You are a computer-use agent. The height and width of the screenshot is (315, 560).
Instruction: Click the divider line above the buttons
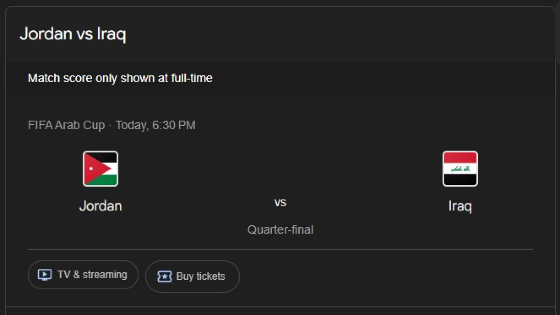tap(280, 250)
